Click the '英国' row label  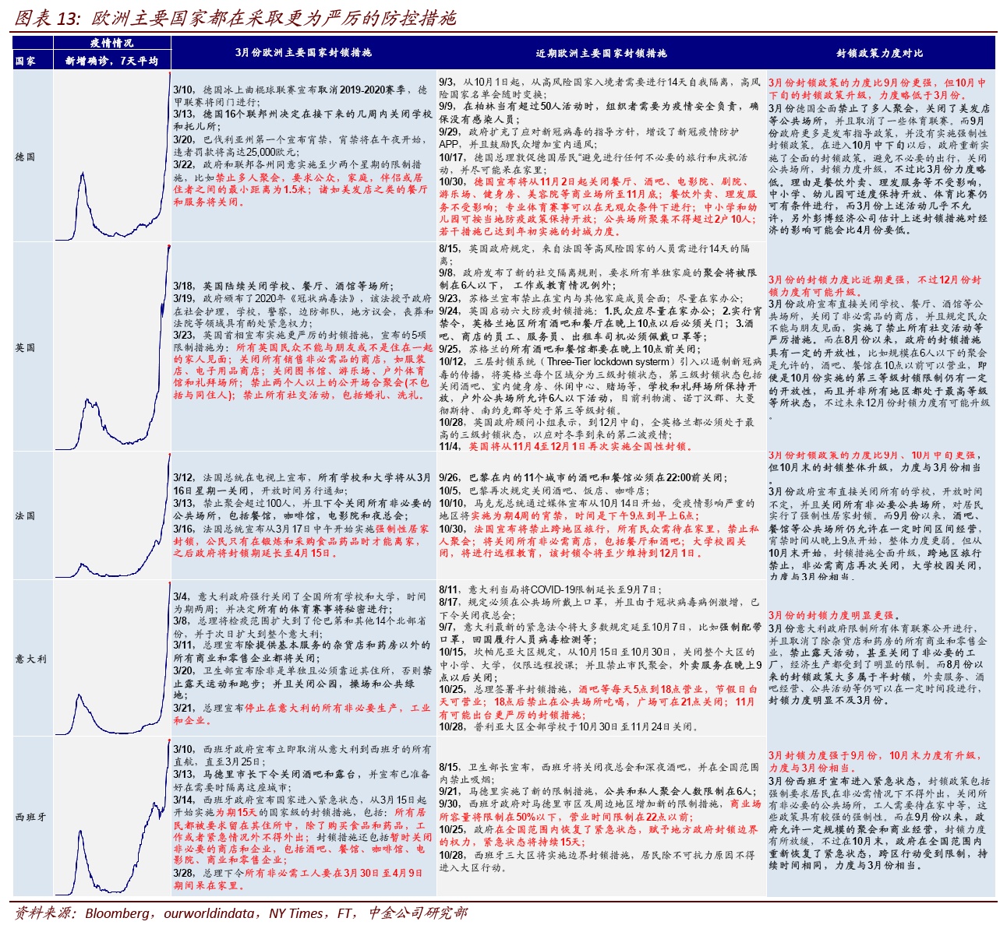click(x=25, y=347)
